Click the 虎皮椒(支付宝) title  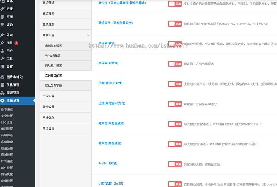pos(108,63)
